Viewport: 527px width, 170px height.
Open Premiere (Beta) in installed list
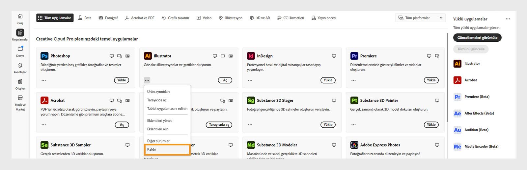click(471, 97)
